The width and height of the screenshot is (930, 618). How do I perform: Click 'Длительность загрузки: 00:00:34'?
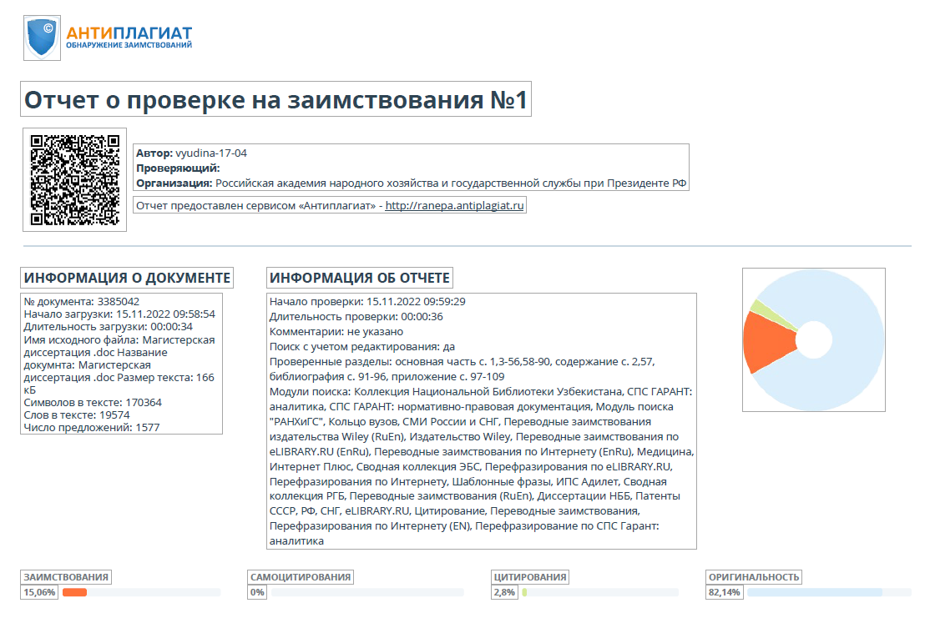(108, 326)
